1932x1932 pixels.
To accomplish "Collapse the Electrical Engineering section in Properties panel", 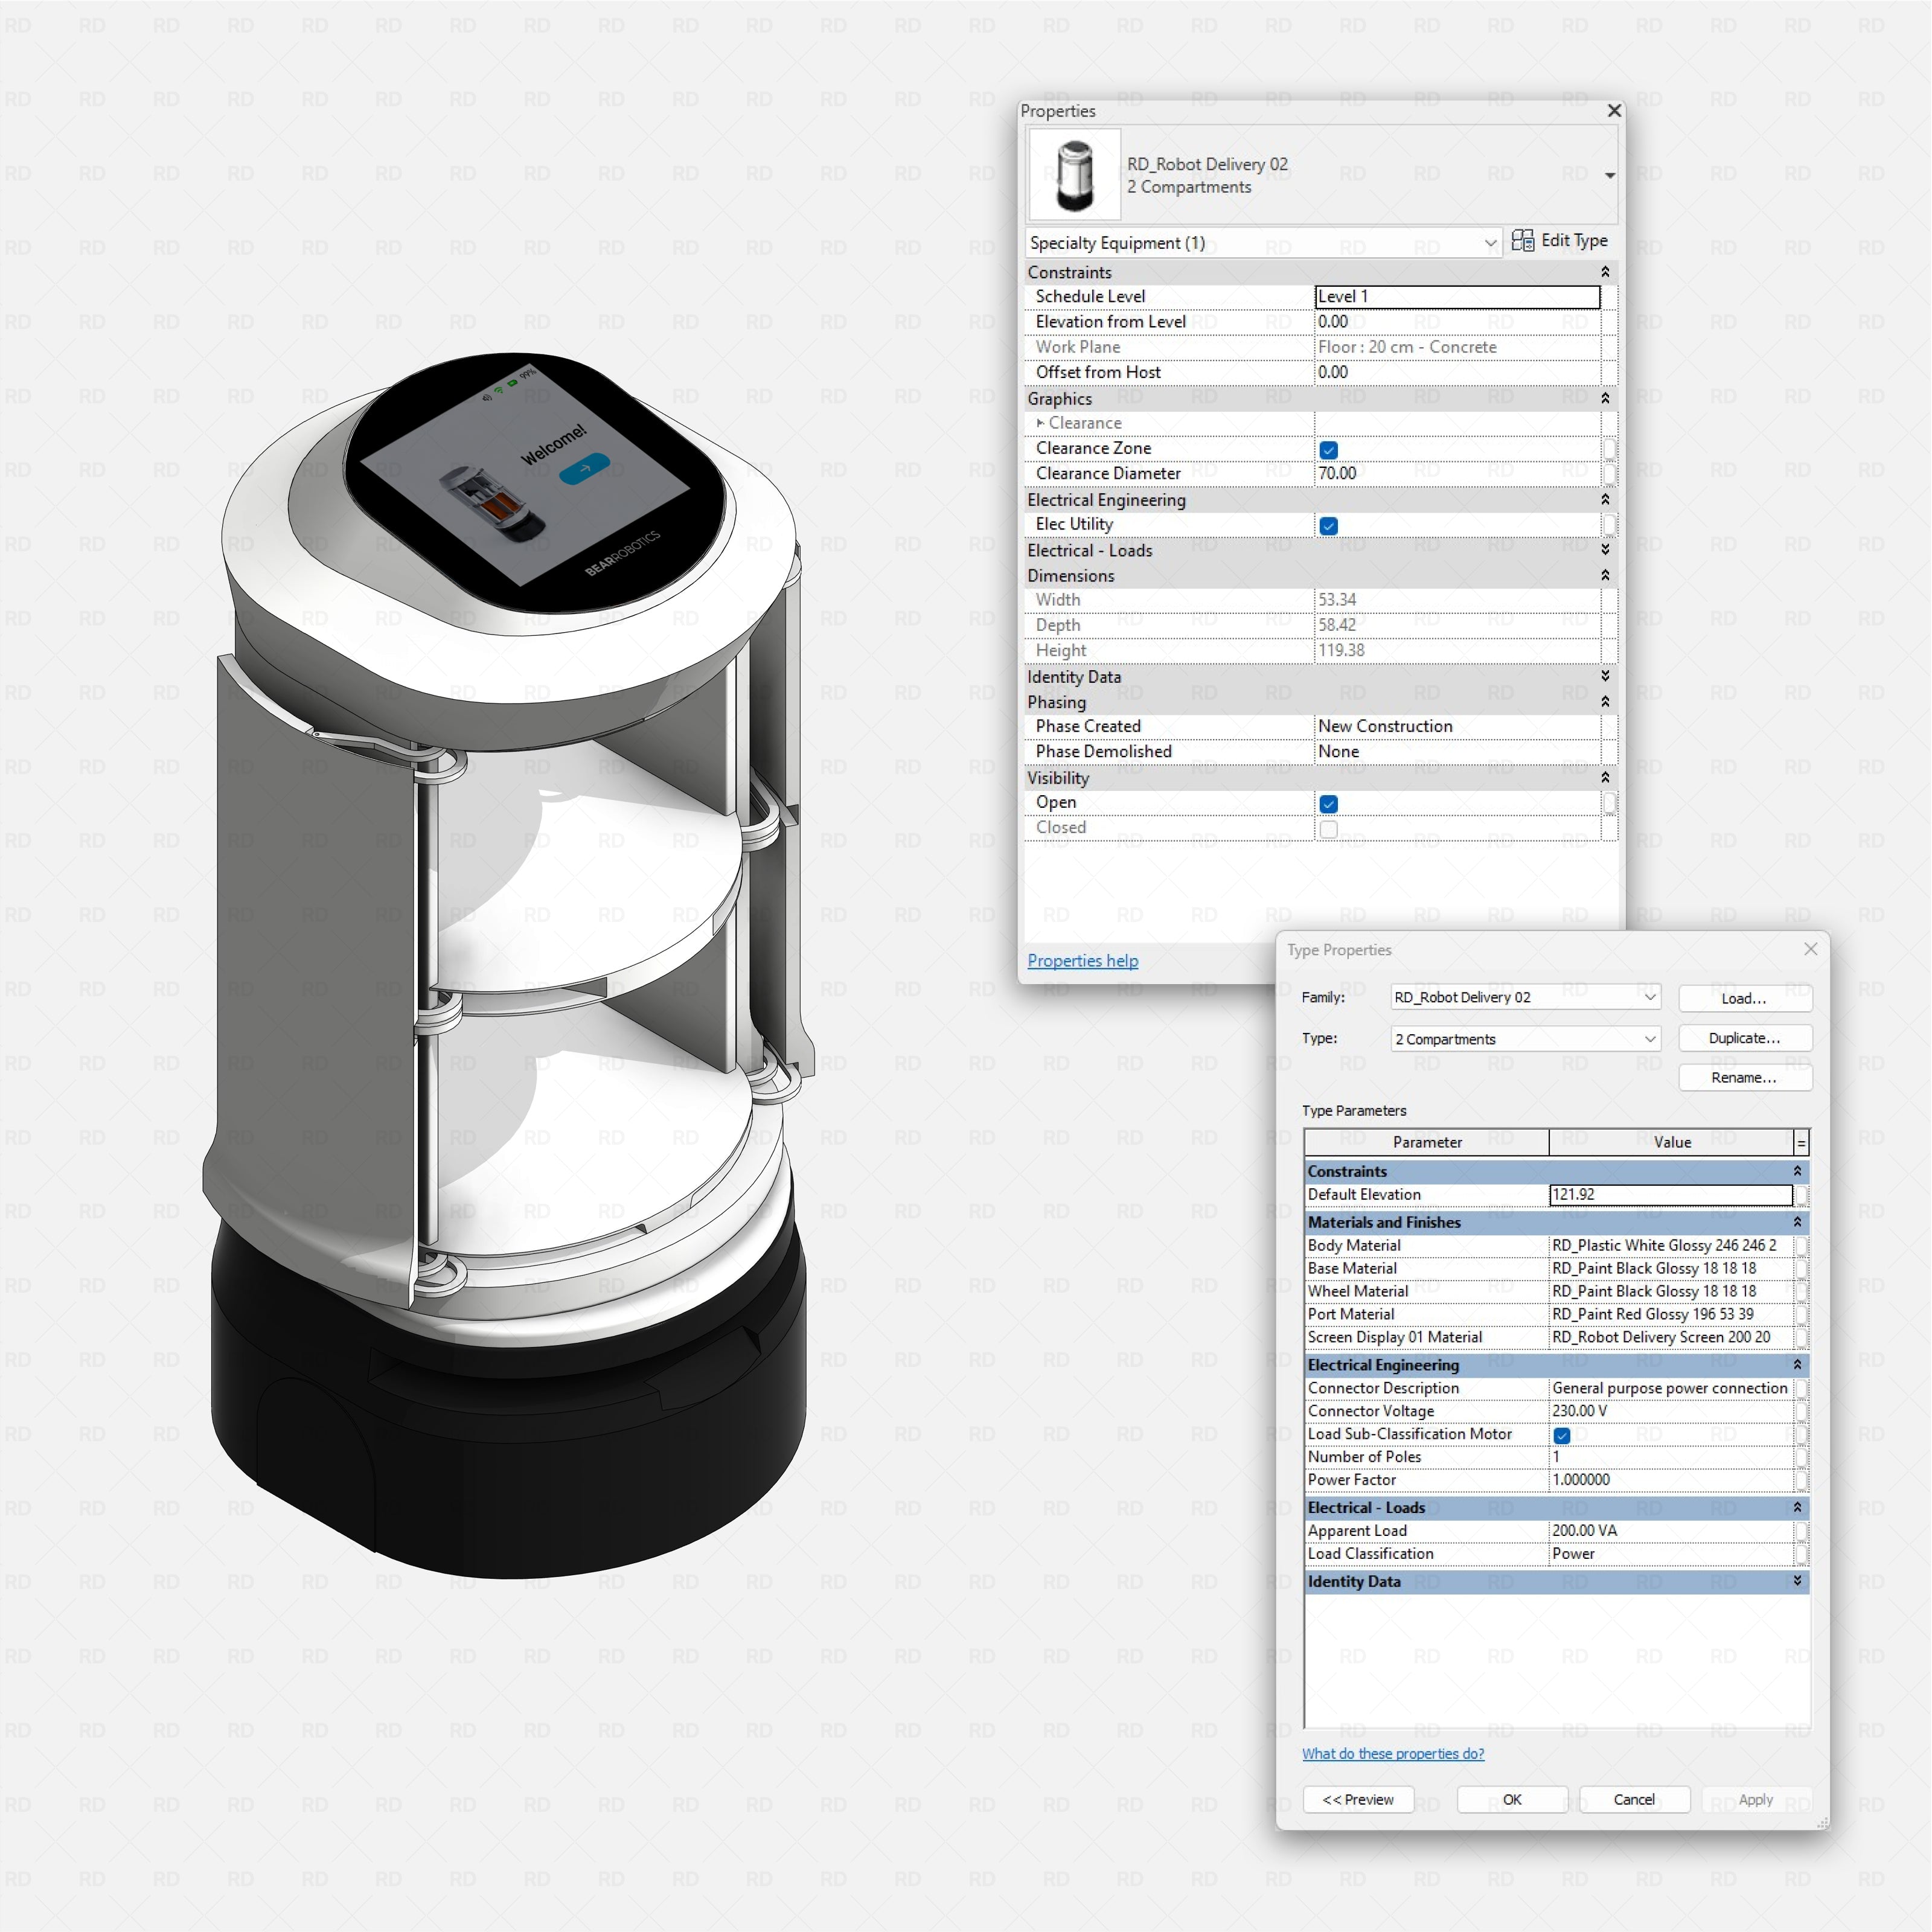I will click(1605, 500).
